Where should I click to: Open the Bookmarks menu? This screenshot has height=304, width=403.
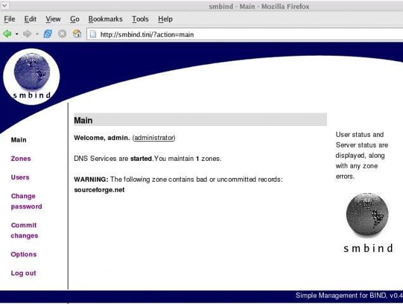coord(105,19)
